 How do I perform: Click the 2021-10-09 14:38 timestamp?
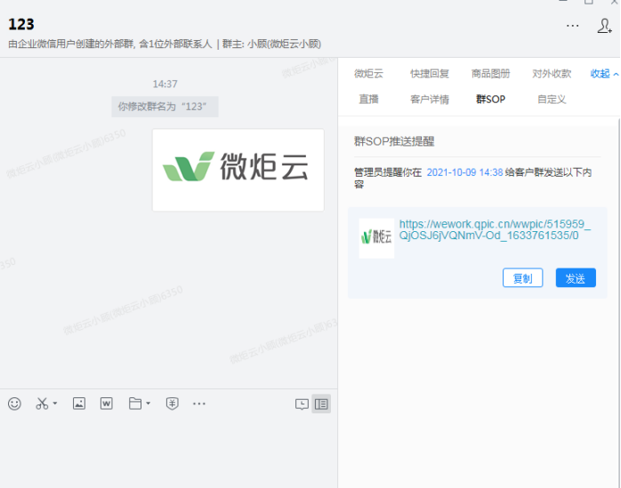tap(464, 172)
